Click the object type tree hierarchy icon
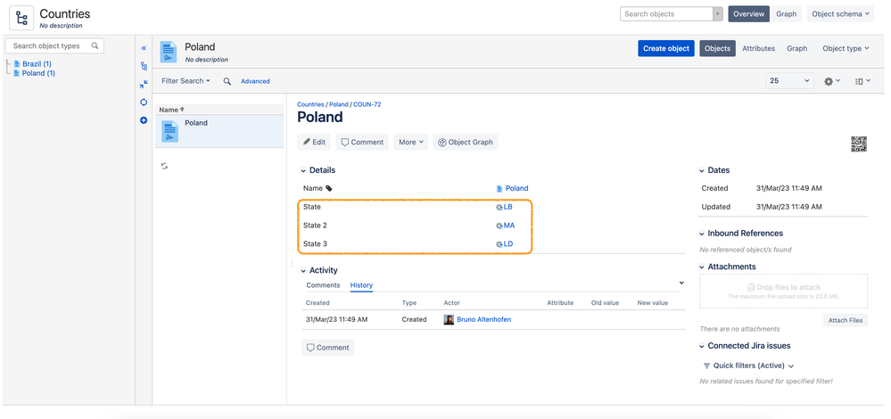891x419 pixels. pyautogui.click(x=144, y=66)
